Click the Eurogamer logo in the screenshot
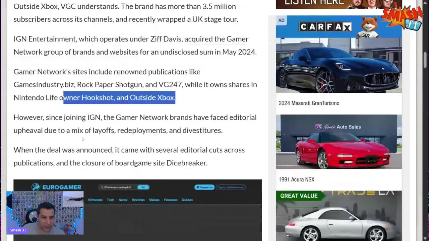Screen dimensions: 429x241 (56, 187)
